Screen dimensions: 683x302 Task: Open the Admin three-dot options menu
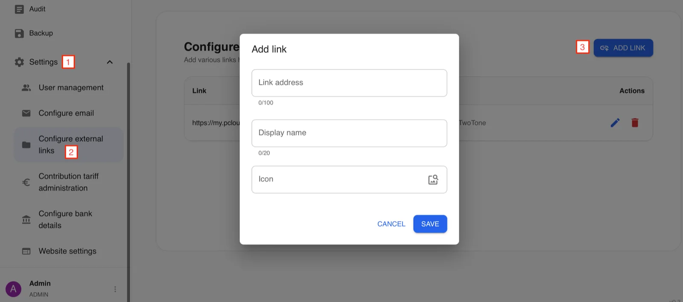point(115,289)
